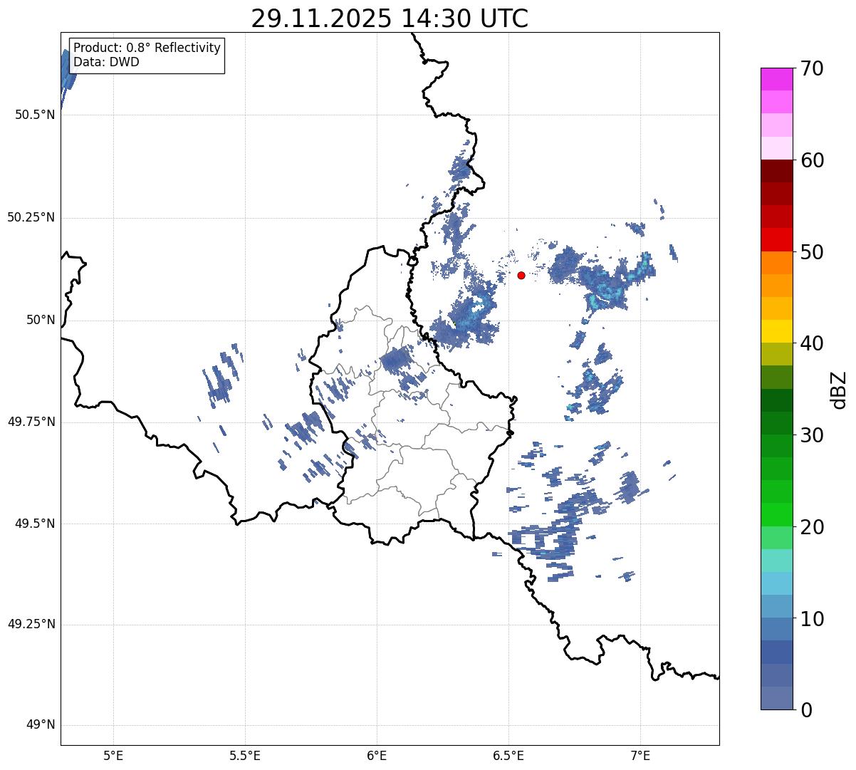
Task: Click the 49.75°N latitude tick label
Action: point(32,422)
